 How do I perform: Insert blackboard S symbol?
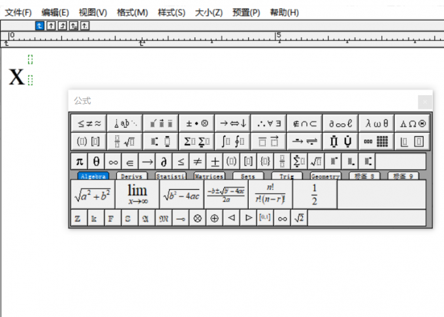click(130, 218)
